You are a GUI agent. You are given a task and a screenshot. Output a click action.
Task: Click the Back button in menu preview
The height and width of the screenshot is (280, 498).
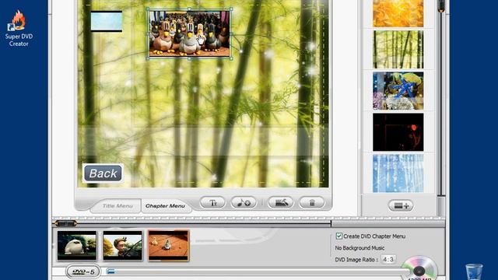[x=103, y=173]
